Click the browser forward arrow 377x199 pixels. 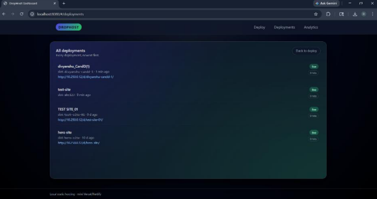[13, 14]
